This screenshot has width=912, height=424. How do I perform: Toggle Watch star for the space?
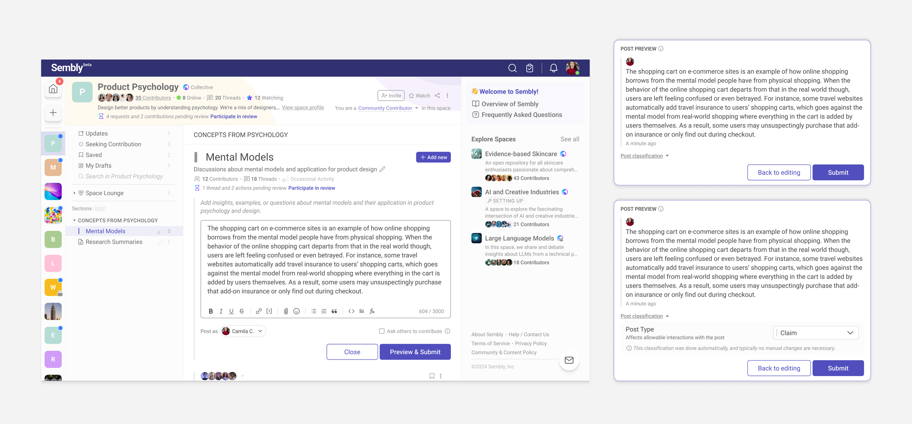coord(419,96)
